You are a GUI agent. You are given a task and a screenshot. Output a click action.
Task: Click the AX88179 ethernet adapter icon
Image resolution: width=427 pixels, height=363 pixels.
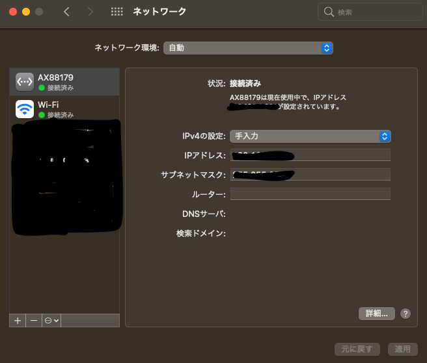coord(25,82)
